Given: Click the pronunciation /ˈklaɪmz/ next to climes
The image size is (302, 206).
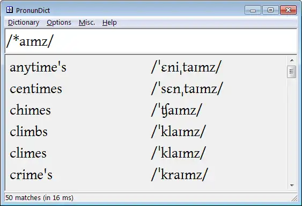Looking at the screenshot, I should point(179,153).
